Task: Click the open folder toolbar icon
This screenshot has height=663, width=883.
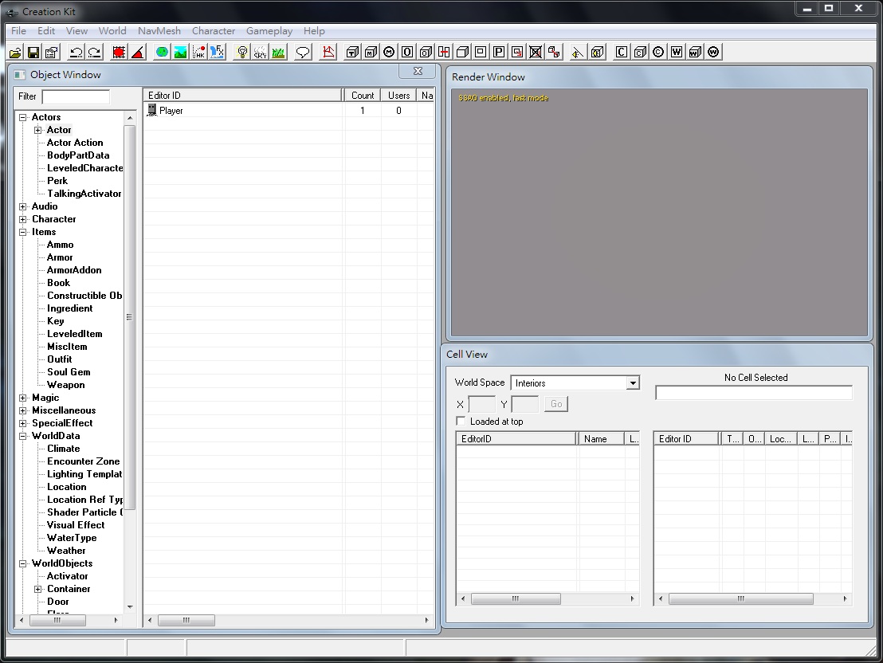Action: (15, 53)
